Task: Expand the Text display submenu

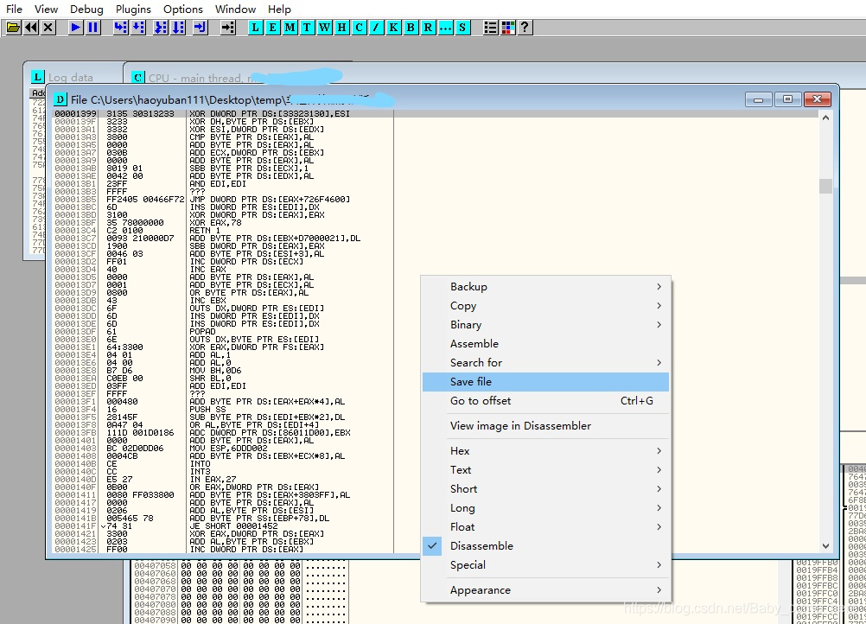Action: coord(545,470)
